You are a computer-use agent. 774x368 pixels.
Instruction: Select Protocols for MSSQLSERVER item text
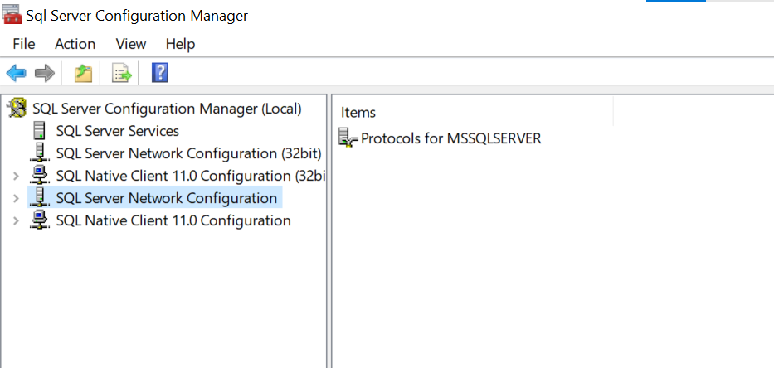pyautogui.click(x=450, y=138)
